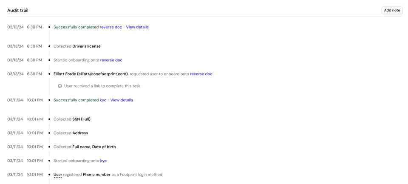Click the Collected Address entry
Viewport: 408px width, 184px height.
click(79, 133)
